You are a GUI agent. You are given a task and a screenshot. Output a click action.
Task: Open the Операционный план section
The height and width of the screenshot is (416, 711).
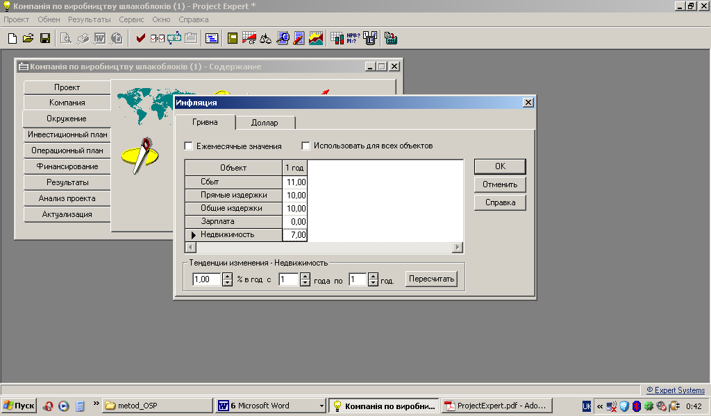click(67, 150)
